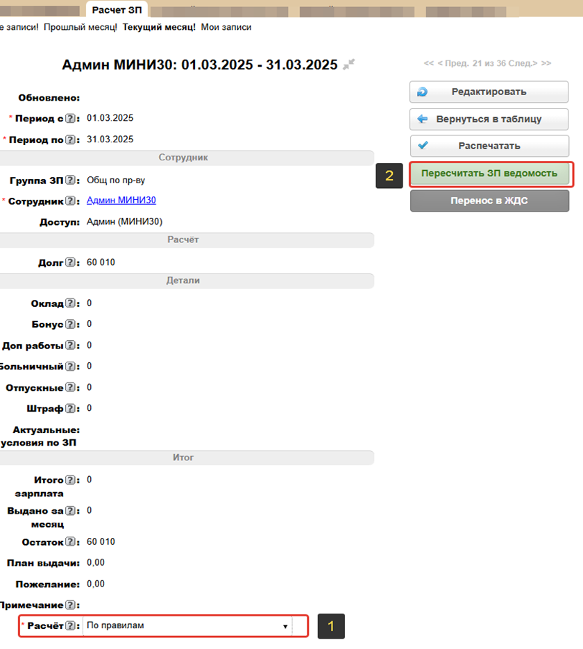Open the Расчёт dropdown set to По правилам
Screen dimensions: 583x649
coord(187,626)
